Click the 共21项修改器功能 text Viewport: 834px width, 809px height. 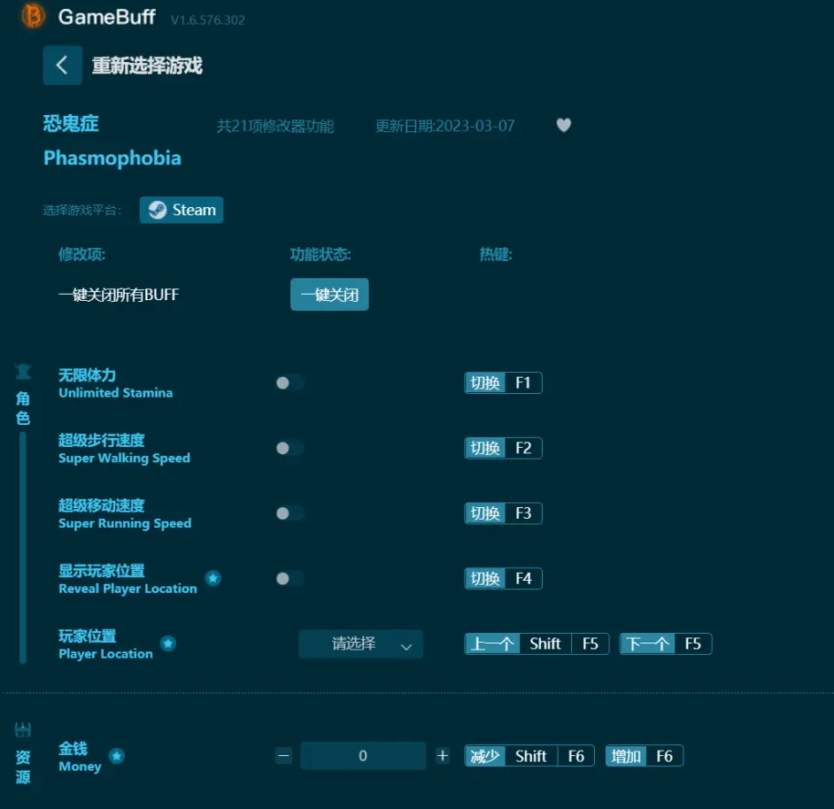point(275,126)
